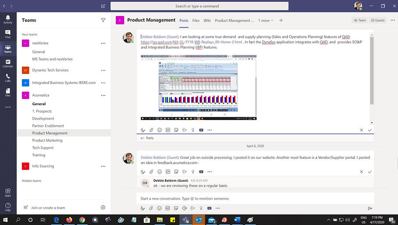Insert a sticker in new conversation box
The width and height of the screenshot is (398, 225).
pyautogui.click(x=176, y=208)
